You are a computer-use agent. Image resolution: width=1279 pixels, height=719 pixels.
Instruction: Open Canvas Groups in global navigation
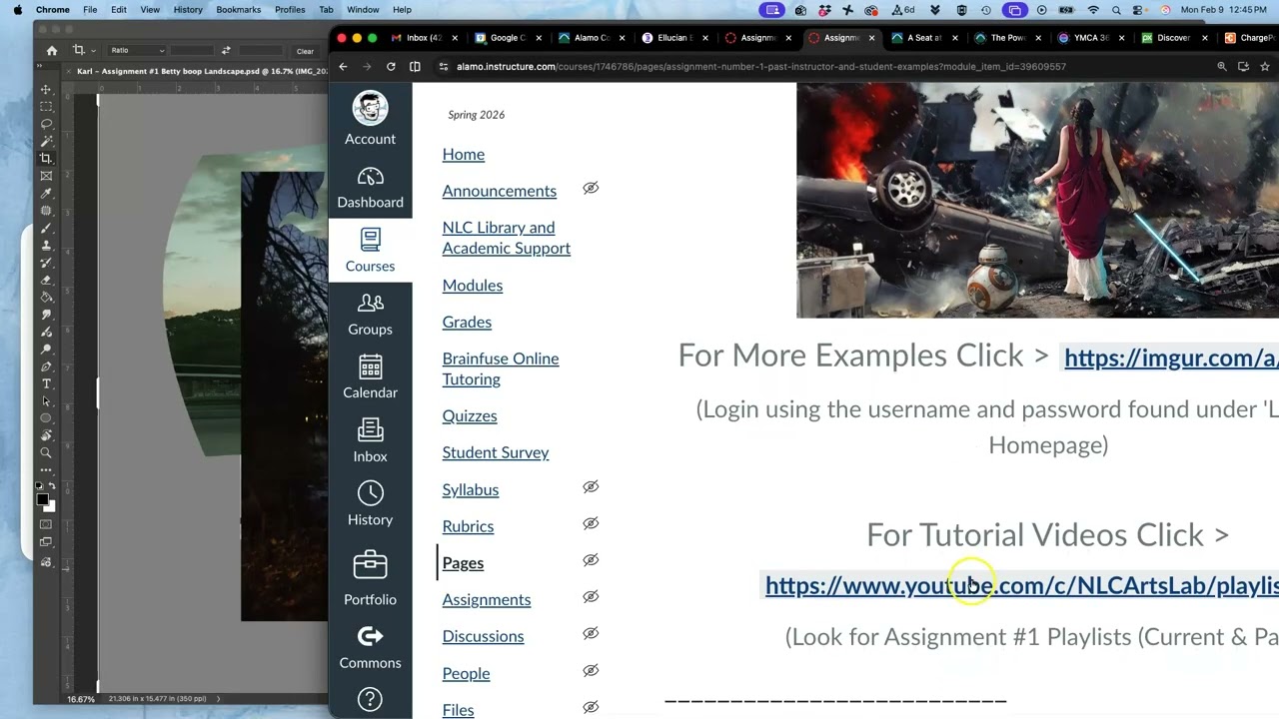point(370,314)
